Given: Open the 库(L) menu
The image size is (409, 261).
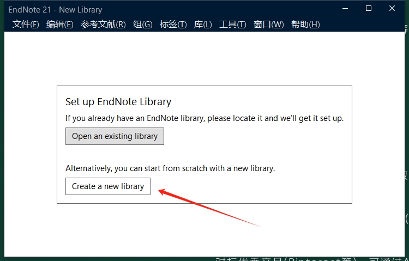Looking at the screenshot, I should tap(203, 25).
